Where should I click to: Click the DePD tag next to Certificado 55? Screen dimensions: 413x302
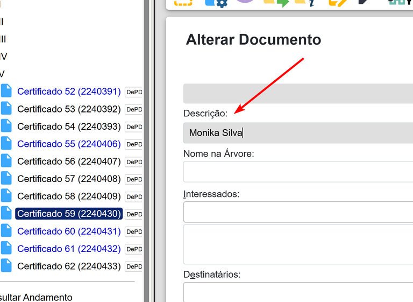pos(134,144)
